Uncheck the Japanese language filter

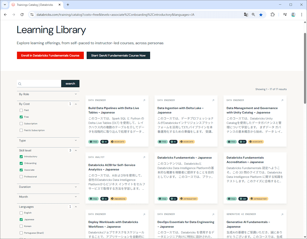point(21,219)
